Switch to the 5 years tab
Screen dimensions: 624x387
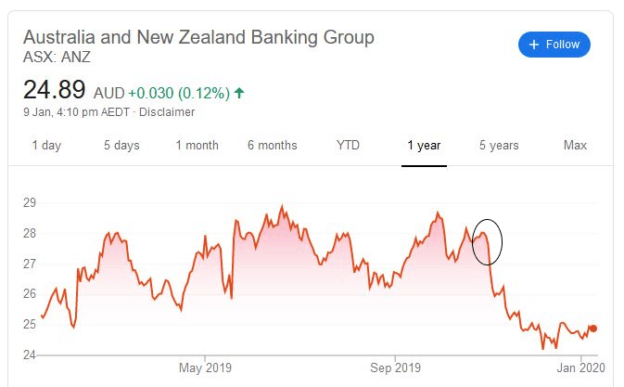click(499, 145)
